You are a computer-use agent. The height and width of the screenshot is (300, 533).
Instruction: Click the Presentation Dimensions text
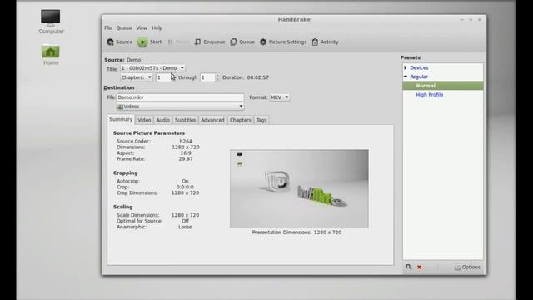[x=296, y=232]
